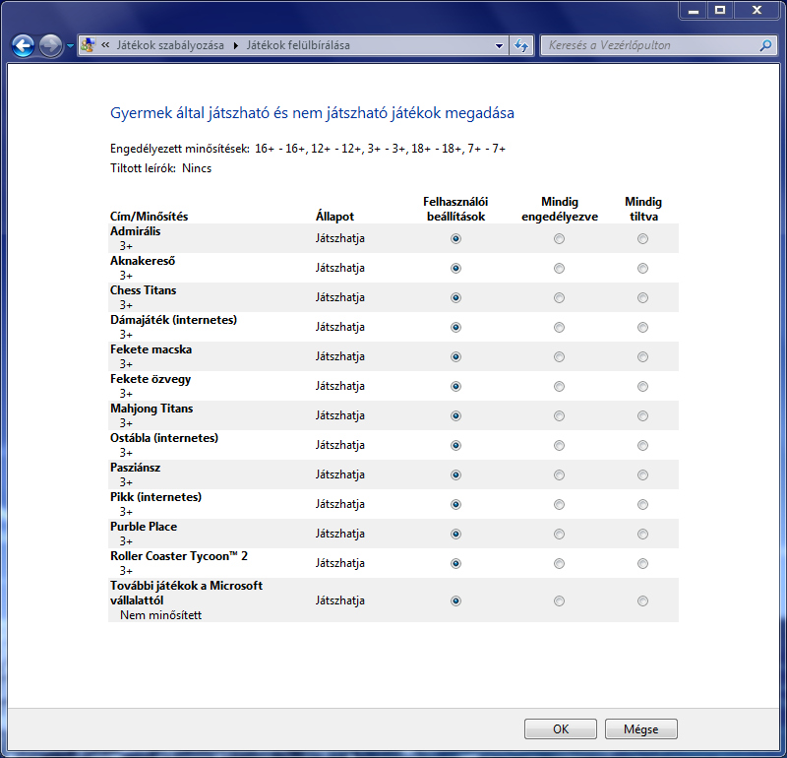Click the Admirális game title
The image size is (787, 758).
click(x=136, y=231)
